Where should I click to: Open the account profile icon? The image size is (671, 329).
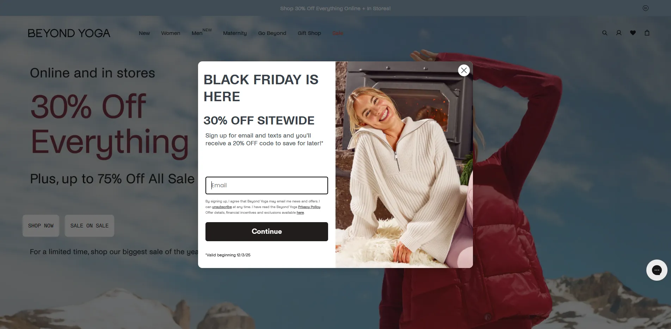click(x=619, y=33)
